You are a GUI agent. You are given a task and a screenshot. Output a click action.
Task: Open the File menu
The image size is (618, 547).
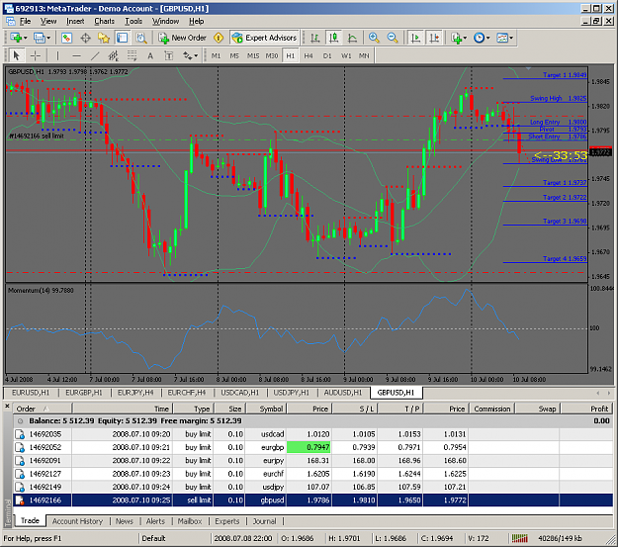(x=25, y=21)
